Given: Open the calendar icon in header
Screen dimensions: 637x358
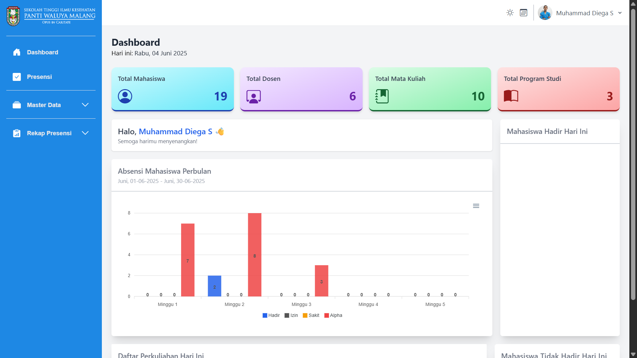Looking at the screenshot, I should 524,13.
